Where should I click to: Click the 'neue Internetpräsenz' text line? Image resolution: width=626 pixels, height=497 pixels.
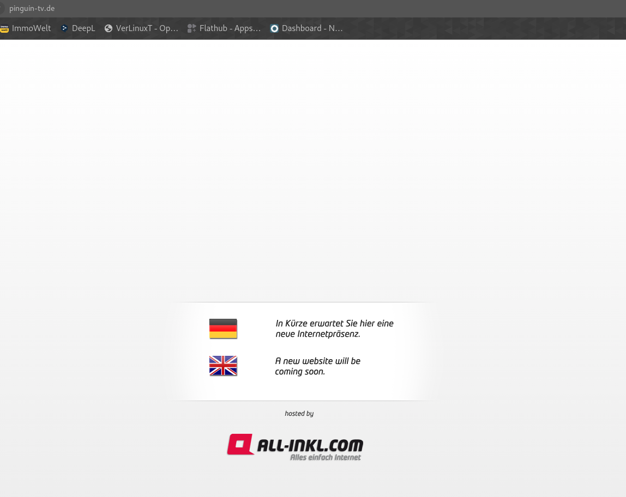pos(317,334)
